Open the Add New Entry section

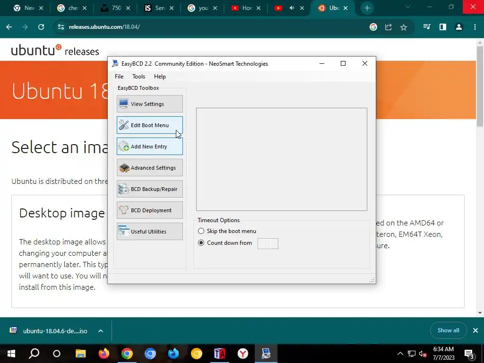[150, 147]
